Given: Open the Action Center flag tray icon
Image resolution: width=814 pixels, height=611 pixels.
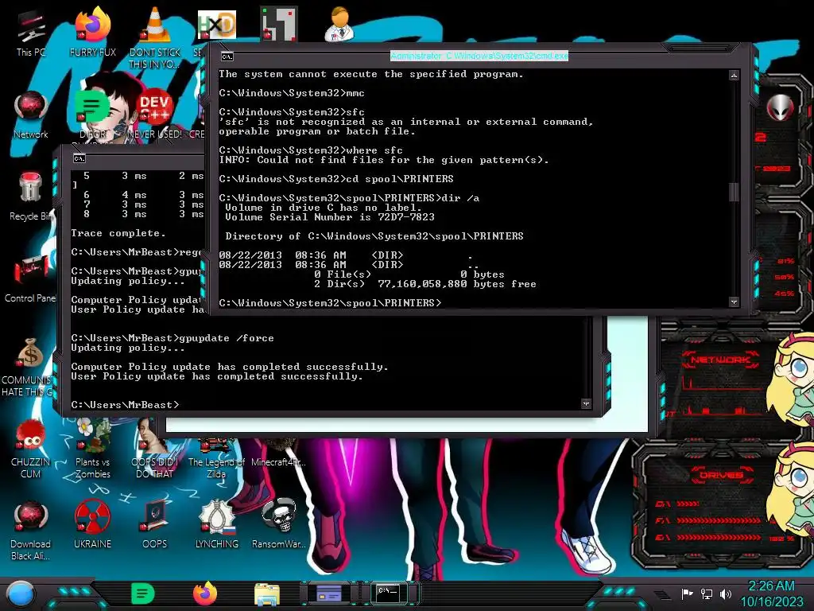Looking at the screenshot, I should coord(688,593).
